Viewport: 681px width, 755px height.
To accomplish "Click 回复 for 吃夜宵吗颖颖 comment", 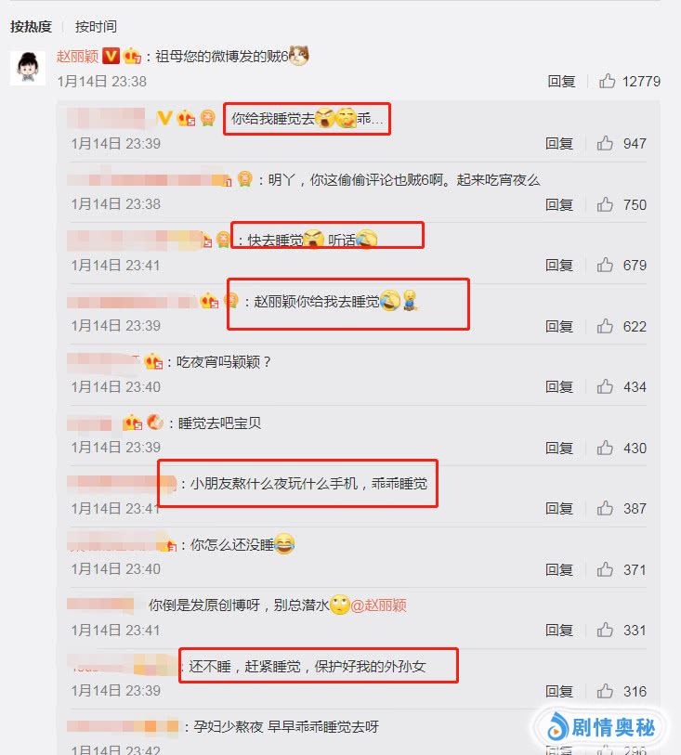I will pyautogui.click(x=559, y=386).
